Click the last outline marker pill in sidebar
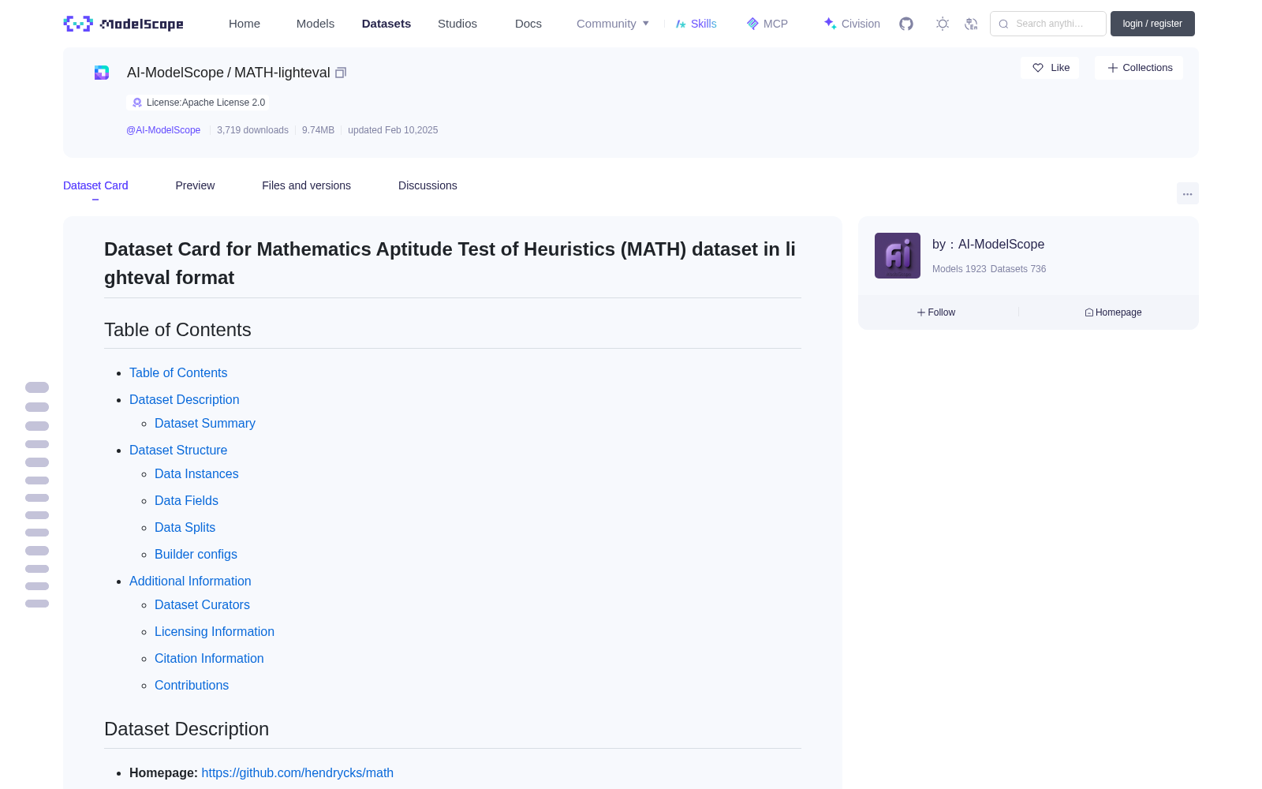This screenshot has width=1262, height=789. coord(37,604)
